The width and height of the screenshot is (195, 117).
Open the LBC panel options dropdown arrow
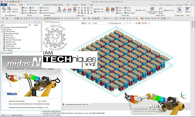[x=35, y=22]
